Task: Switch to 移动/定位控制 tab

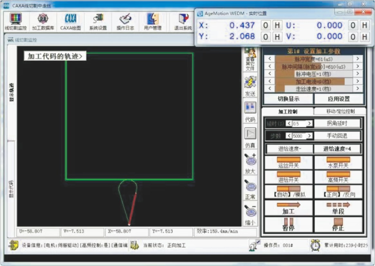Action: (340, 111)
